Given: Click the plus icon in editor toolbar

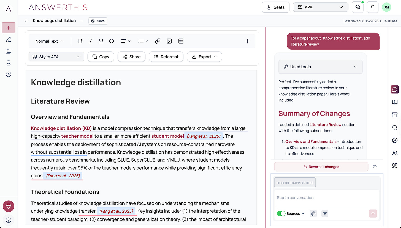Looking at the screenshot, I should coord(247,41).
